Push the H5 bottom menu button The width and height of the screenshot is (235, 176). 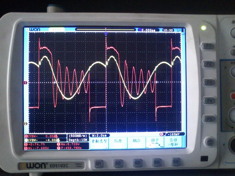(x=176, y=162)
